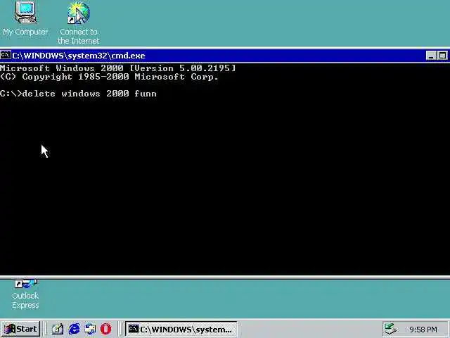This screenshot has width=450, height=338.
Task: Click the Start button
Action: pos(21,329)
